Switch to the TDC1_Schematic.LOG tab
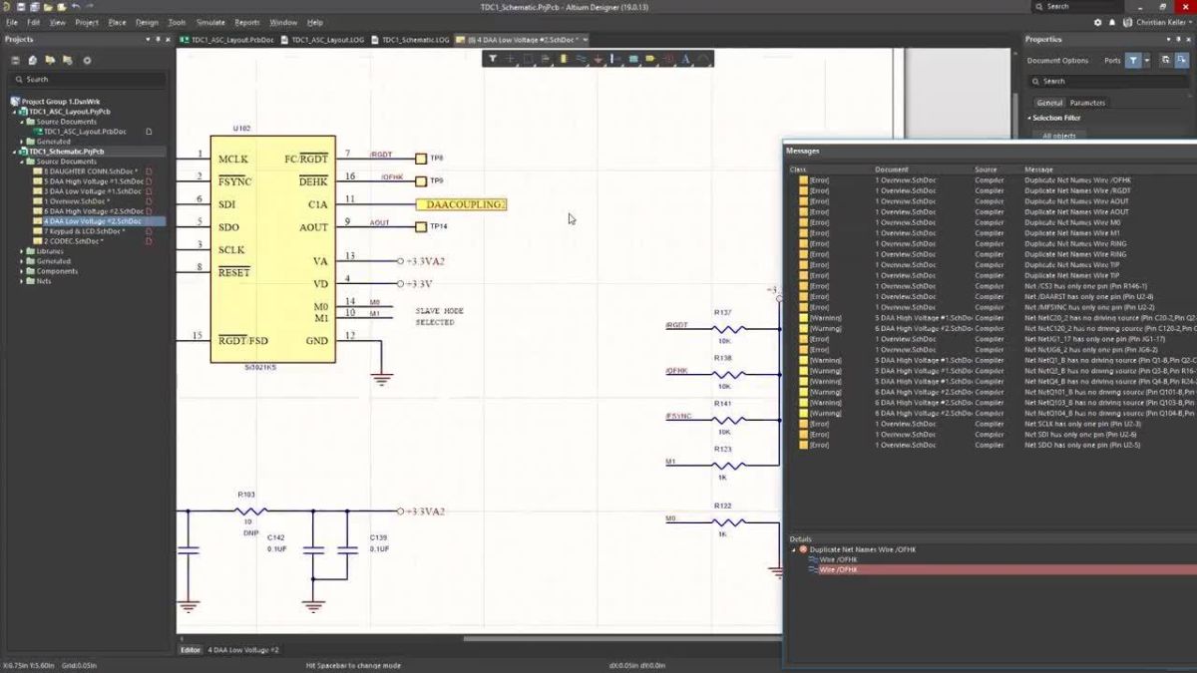This screenshot has height=673, width=1197. pos(410,39)
